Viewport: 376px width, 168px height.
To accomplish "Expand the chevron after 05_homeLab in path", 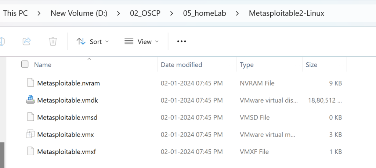I will (x=237, y=13).
